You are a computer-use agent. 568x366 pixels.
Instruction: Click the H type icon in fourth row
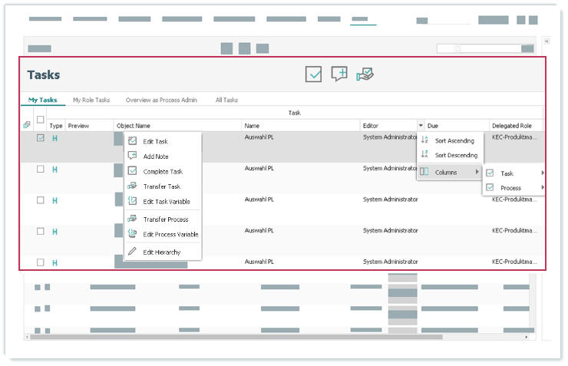pos(54,232)
